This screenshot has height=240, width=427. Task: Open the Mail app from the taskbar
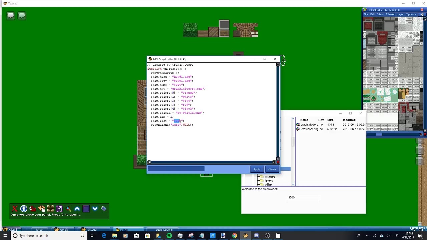136,236
